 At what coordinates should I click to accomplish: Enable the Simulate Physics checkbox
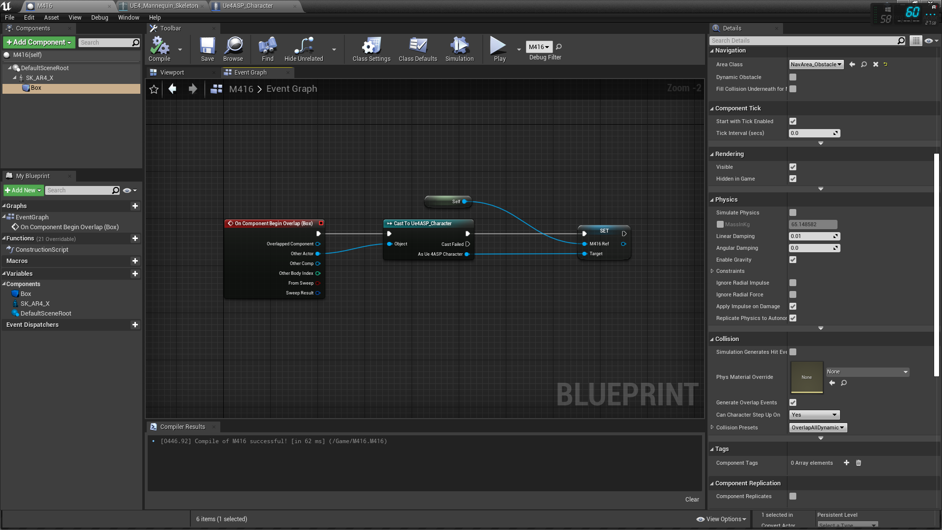tap(793, 212)
